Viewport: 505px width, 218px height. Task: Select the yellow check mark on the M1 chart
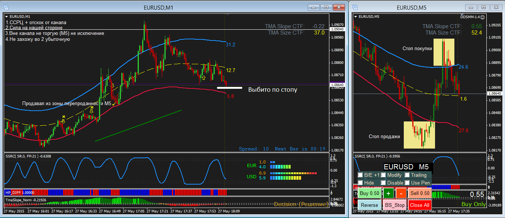pyautogui.click(x=114, y=105)
